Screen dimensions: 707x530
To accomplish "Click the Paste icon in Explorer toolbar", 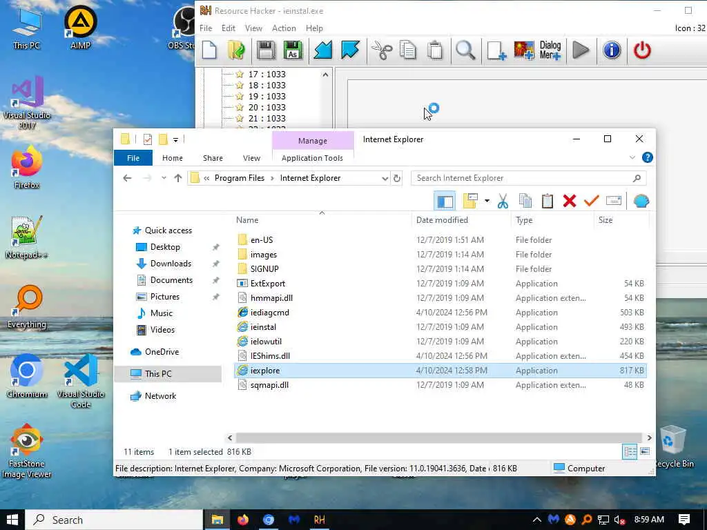I will 548,201.
